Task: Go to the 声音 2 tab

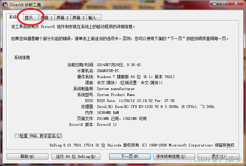Action: (62, 18)
